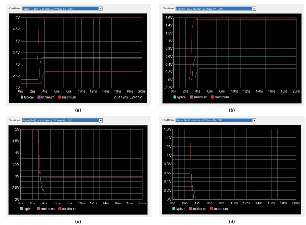This screenshot has height=225, width=306.
Task: Open Conditions dropdown arrow in plot (c)
Action: 100,120
